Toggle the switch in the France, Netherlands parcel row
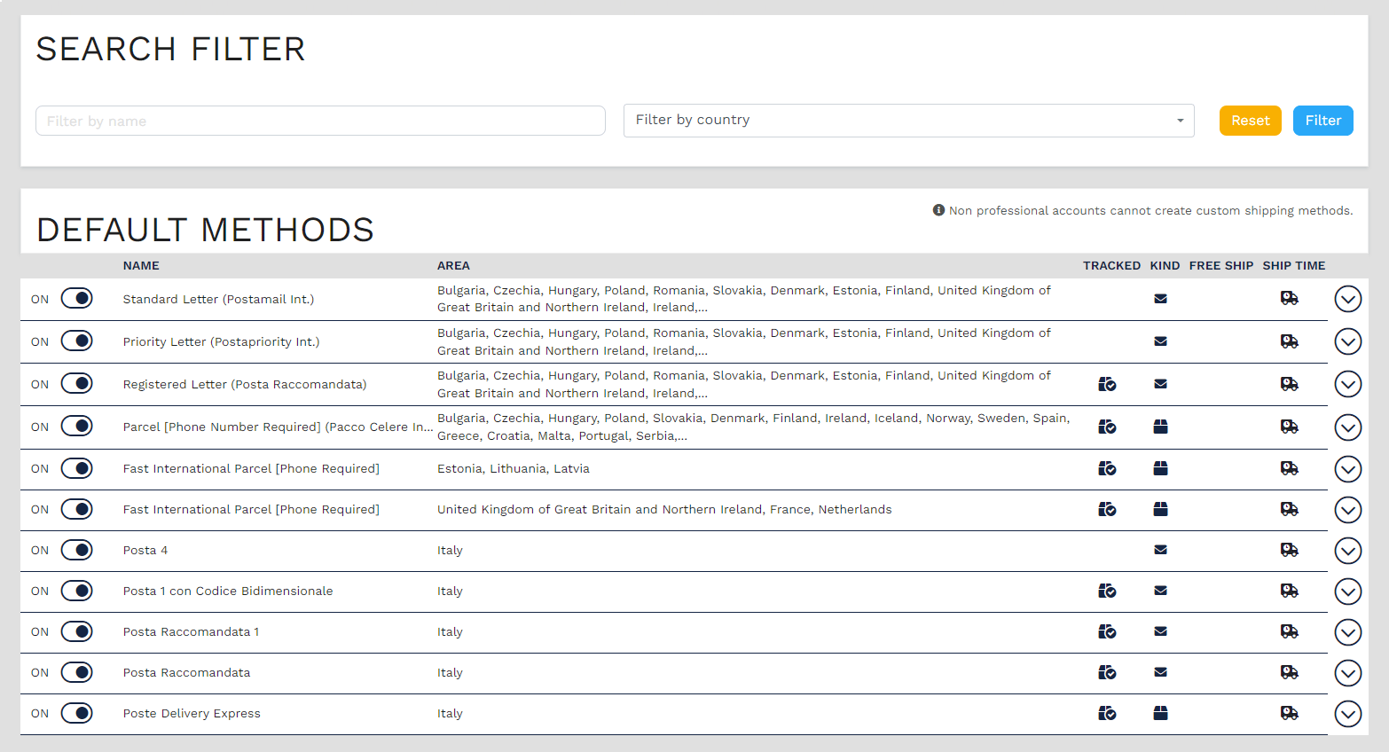Screen dimensions: 1389x752 point(77,508)
